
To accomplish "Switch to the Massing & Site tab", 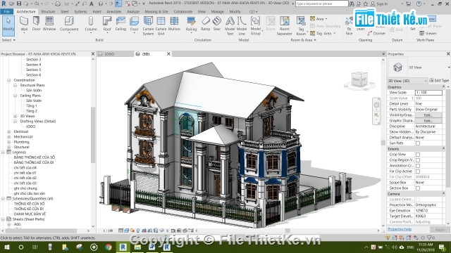I will [156, 12].
